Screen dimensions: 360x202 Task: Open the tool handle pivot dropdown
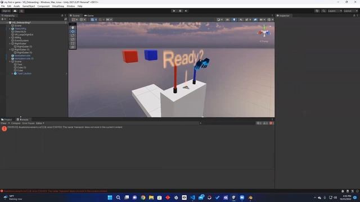75,20
